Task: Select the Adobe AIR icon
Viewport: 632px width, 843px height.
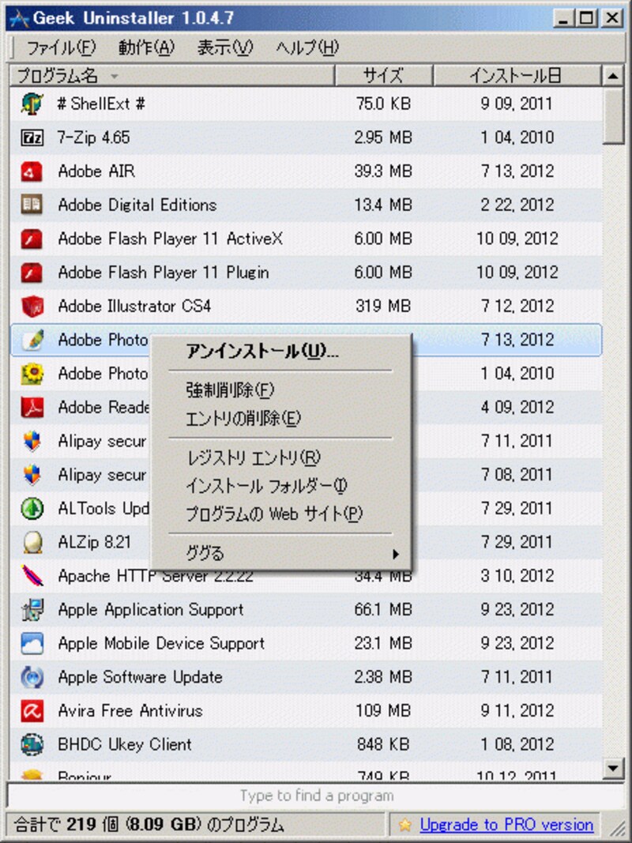Action: coord(32,171)
